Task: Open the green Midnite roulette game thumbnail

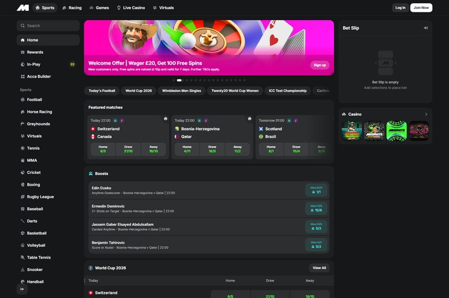Action: [x=397, y=131]
